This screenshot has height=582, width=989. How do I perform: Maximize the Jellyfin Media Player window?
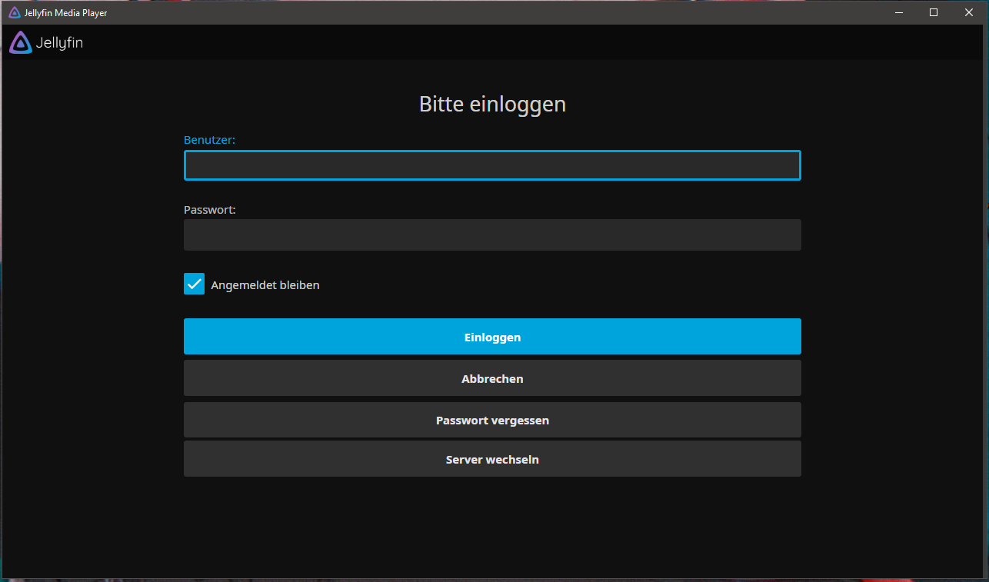click(934, 12)
